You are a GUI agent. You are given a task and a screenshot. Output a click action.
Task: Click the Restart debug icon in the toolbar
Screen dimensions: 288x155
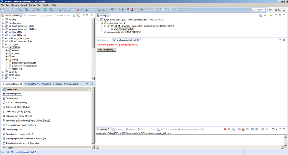[x=122, y=10]
